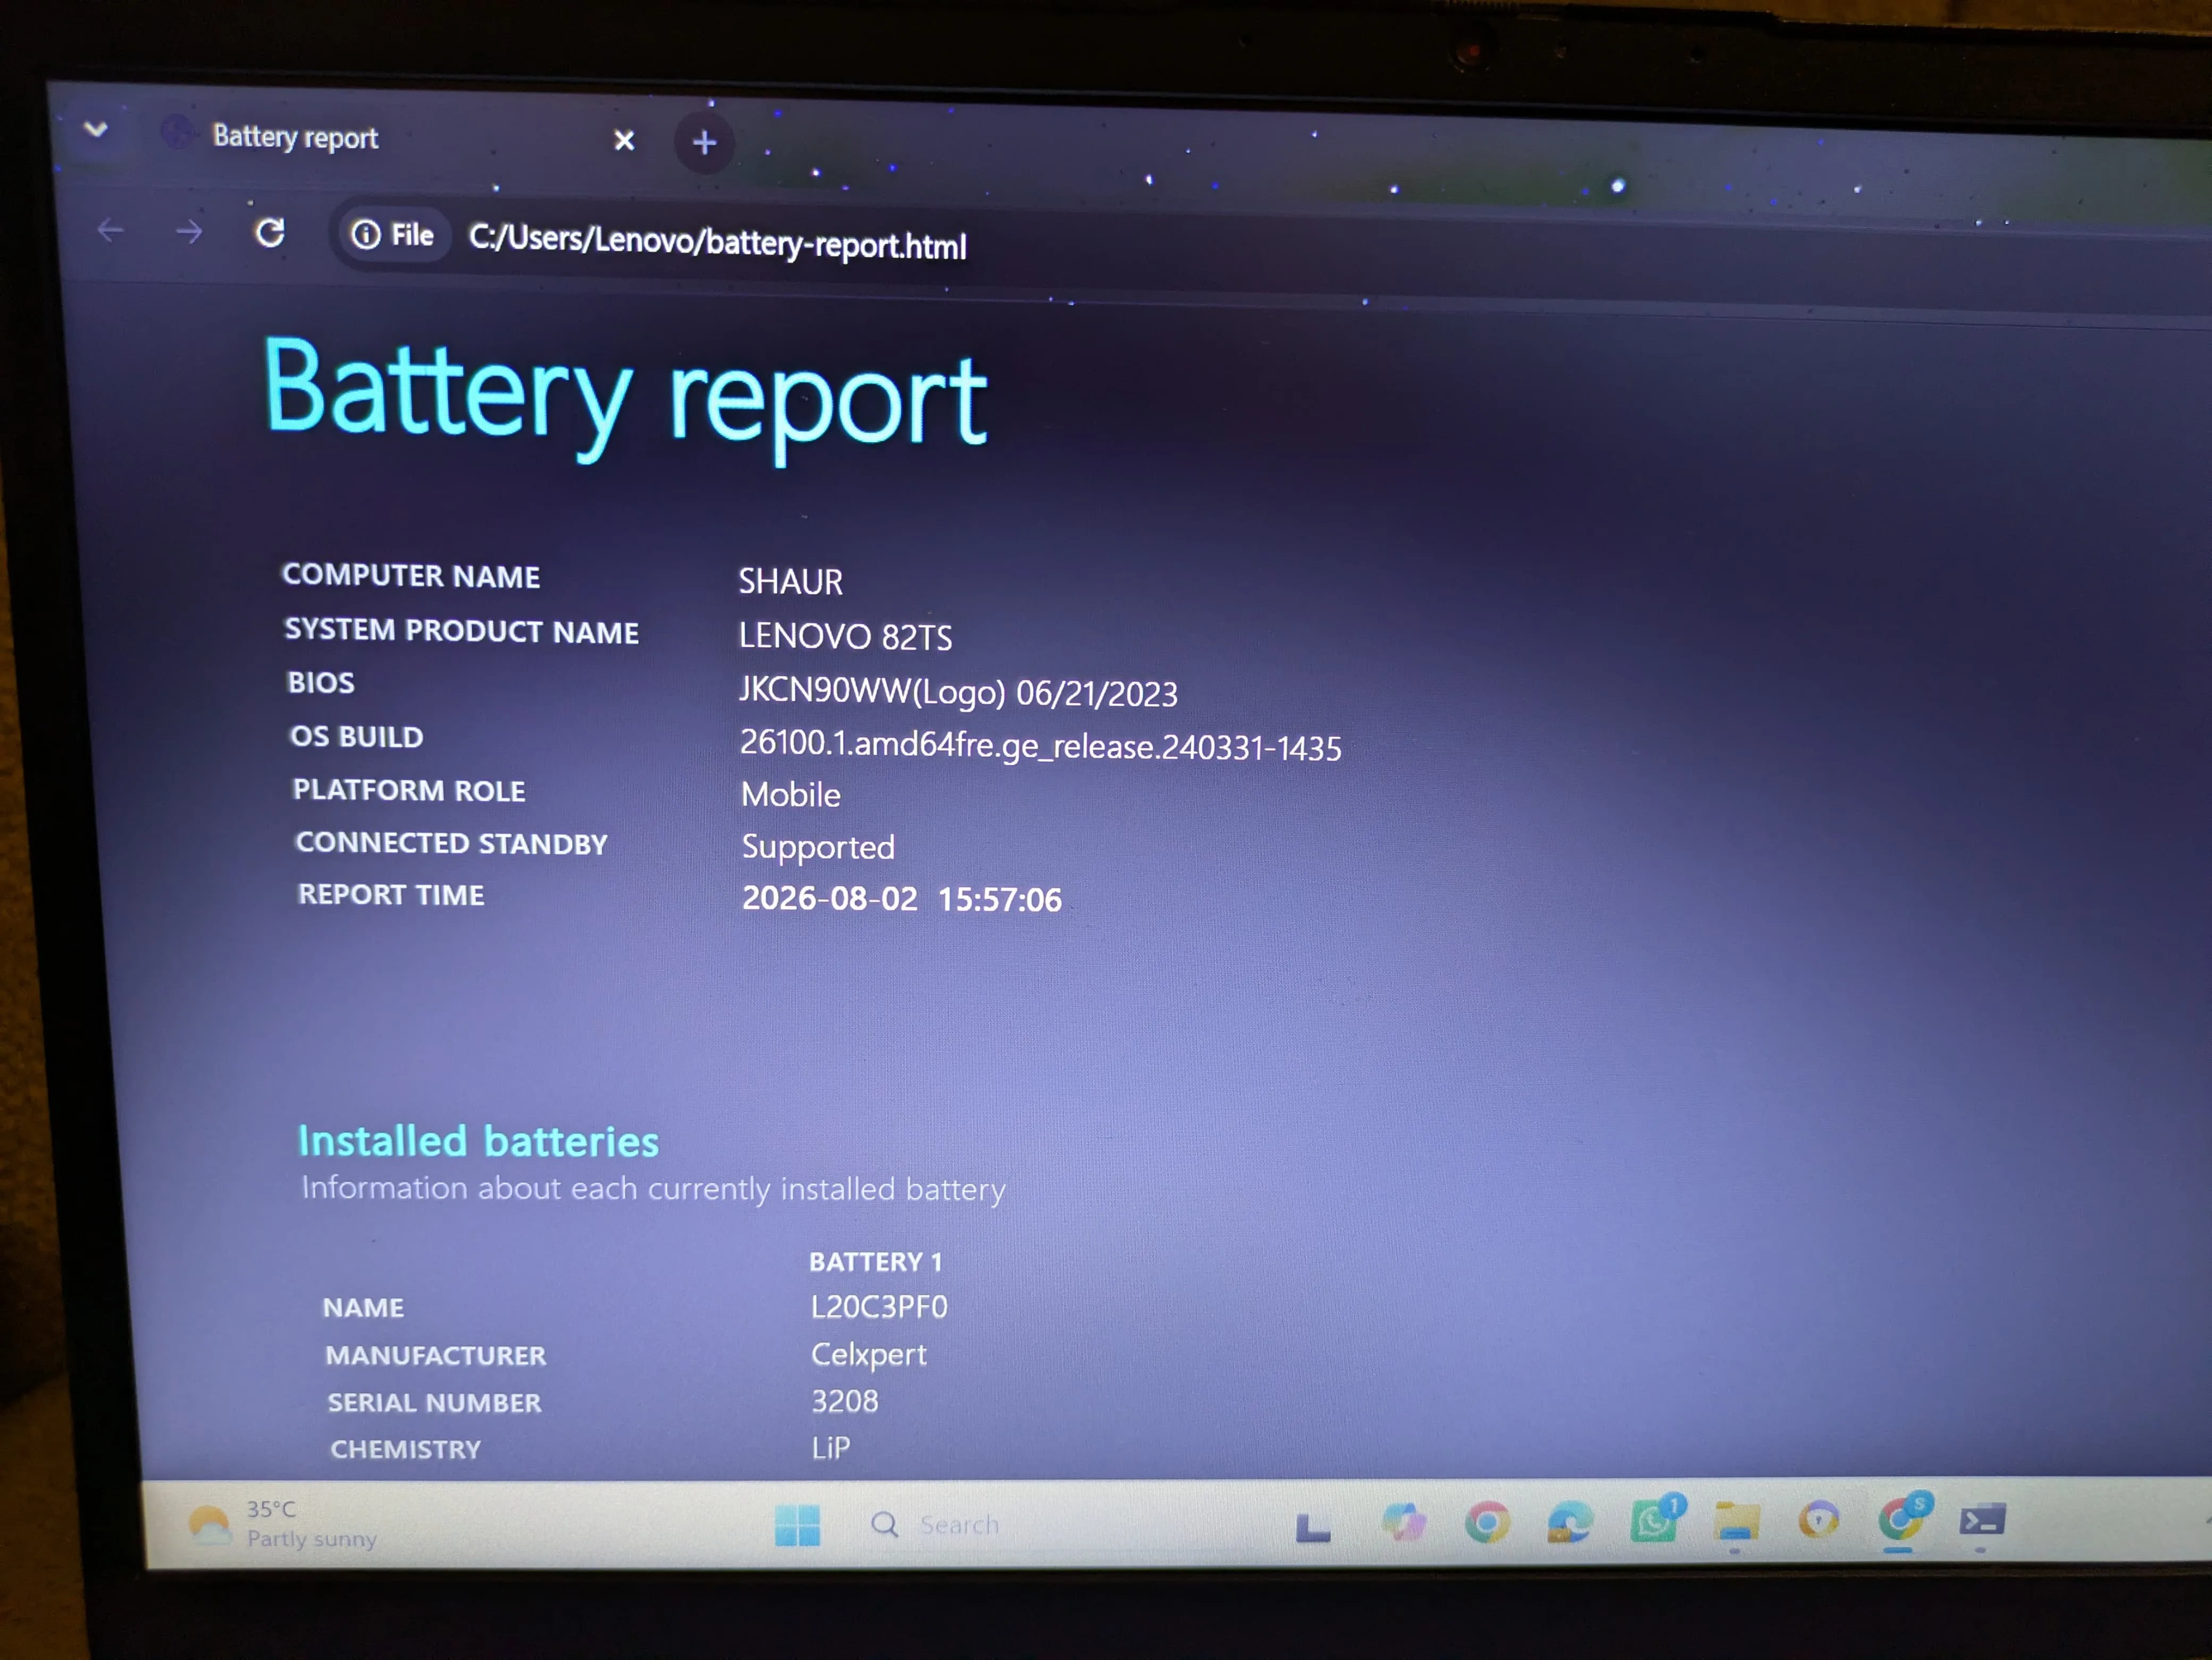Open the weather widget showing 35°C

coord(283,1524)
